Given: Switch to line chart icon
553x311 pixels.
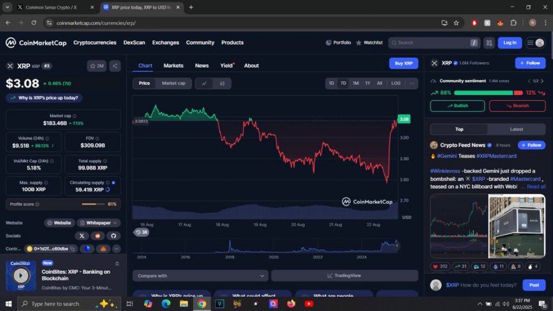Looking at the screenshot, I should [204, 84].
